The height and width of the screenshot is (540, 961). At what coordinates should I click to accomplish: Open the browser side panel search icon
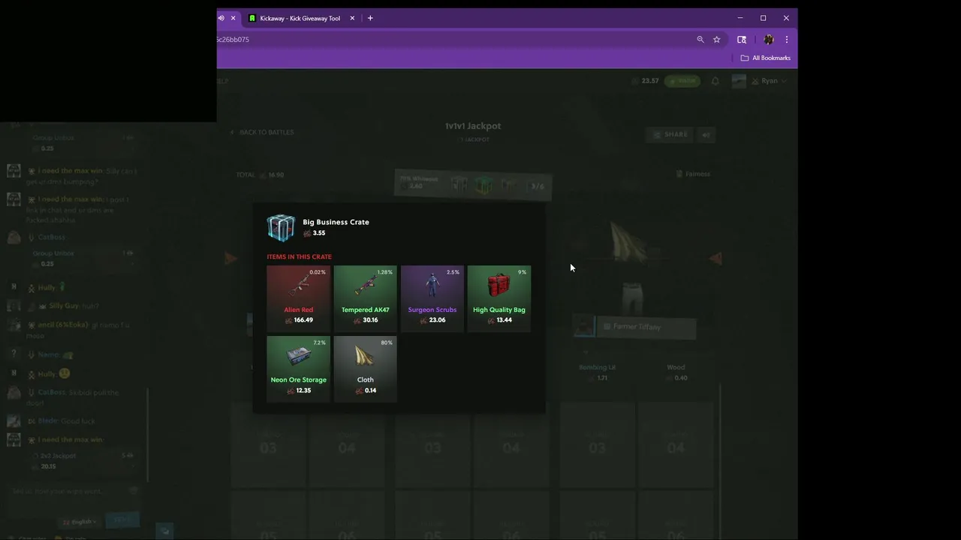coord(742,40)
